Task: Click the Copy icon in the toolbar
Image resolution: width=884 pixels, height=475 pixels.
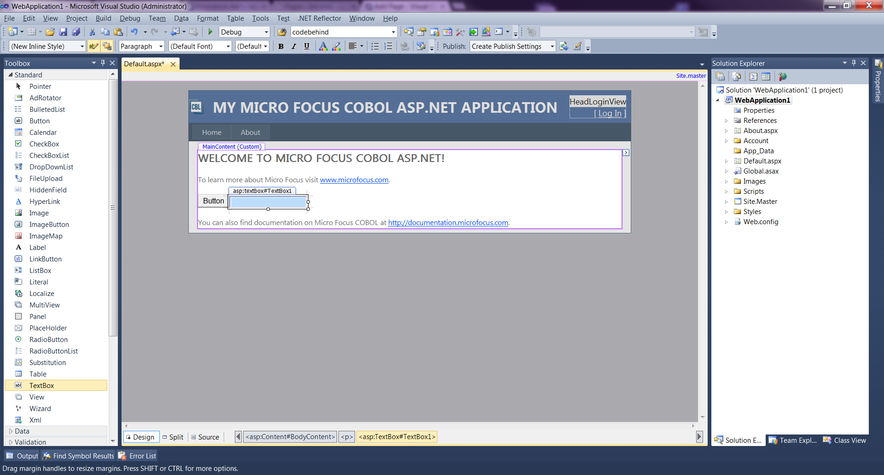Action: (105, 32)
